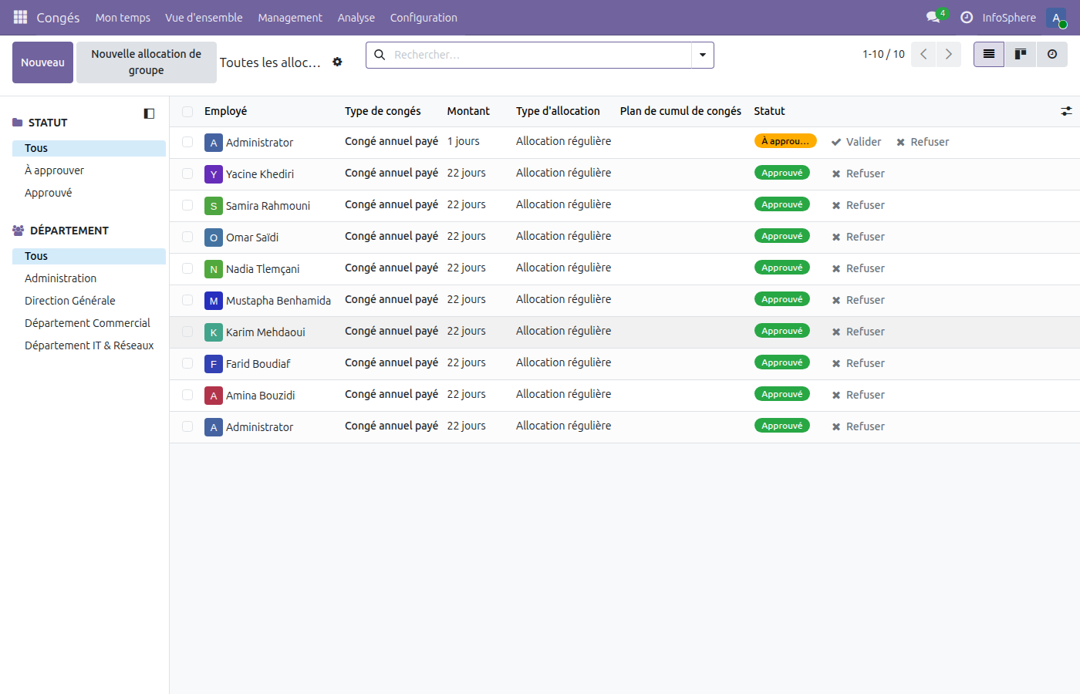This screenshot has height=694, width=1080.
Task: Tick the select-all checkbox in header
Action: point(187,112)
